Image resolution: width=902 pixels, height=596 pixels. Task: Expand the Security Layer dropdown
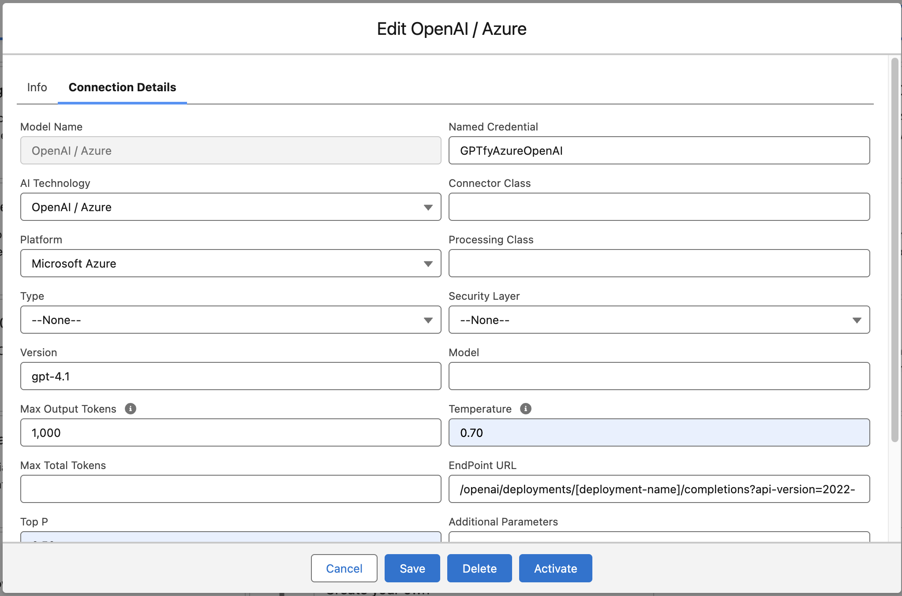pos(659,320)
